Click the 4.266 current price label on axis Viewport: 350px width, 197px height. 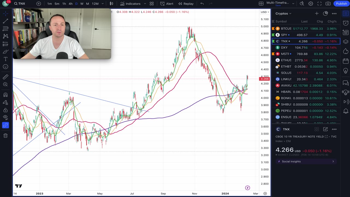coord(264,79)
